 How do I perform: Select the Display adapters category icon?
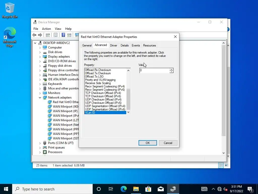(x=45, y=57)
